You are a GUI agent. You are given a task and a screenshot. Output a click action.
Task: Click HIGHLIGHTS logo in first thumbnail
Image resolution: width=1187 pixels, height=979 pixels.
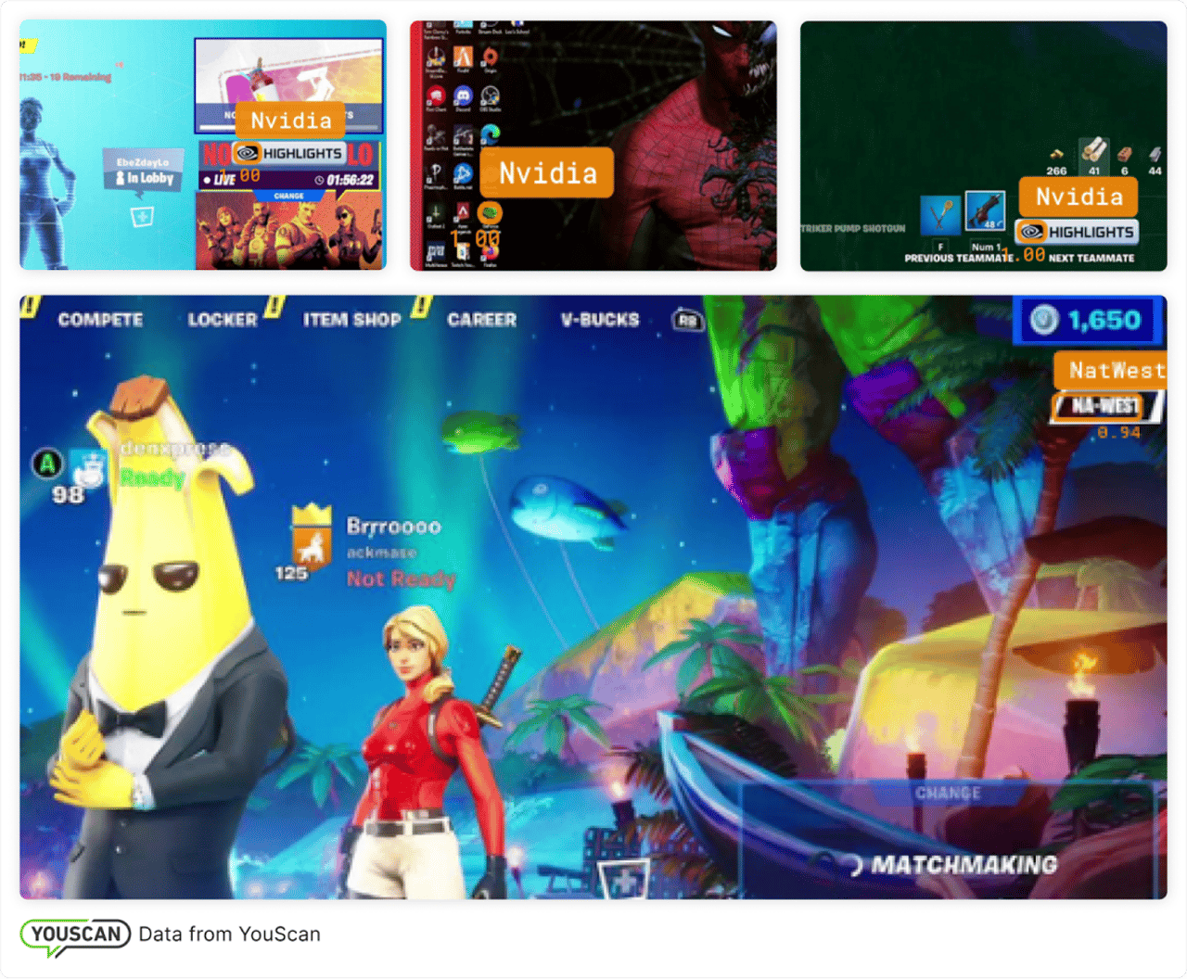[288, 153]
